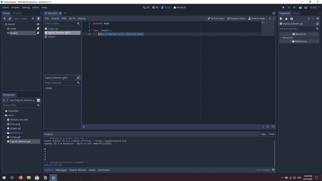Play a custom scene
Viewport: 322px width, 181px height.
pos(306,8)
